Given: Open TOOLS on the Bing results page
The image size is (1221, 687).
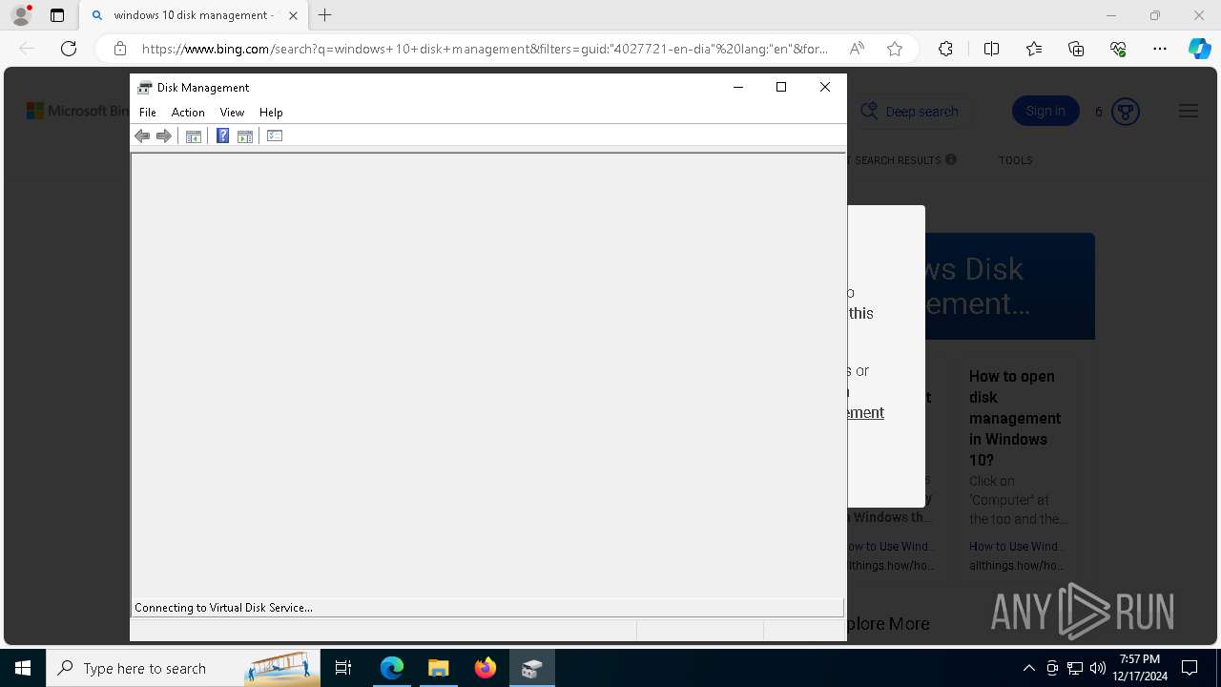Looking at the screenshot, I should pos(1015,160).
